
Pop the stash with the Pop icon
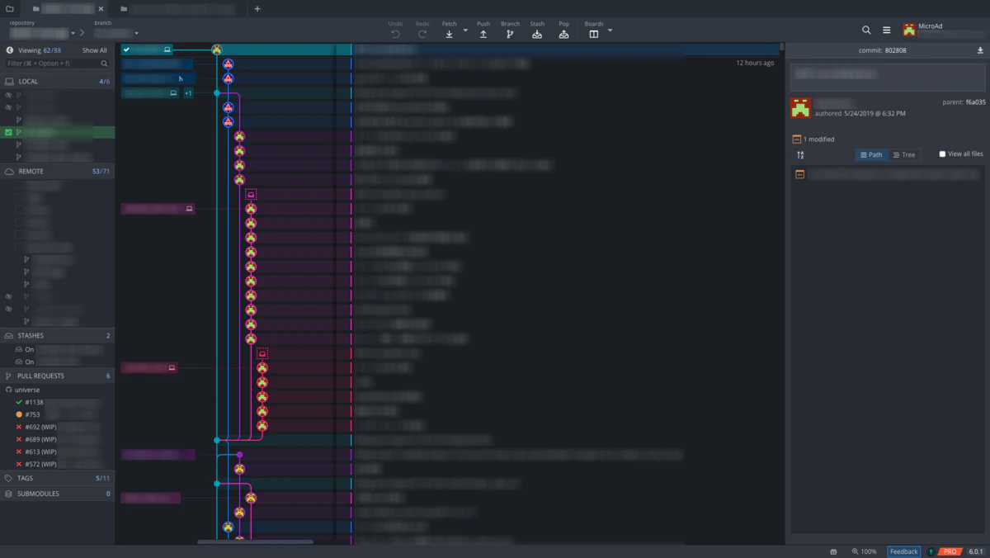[563, 34]
